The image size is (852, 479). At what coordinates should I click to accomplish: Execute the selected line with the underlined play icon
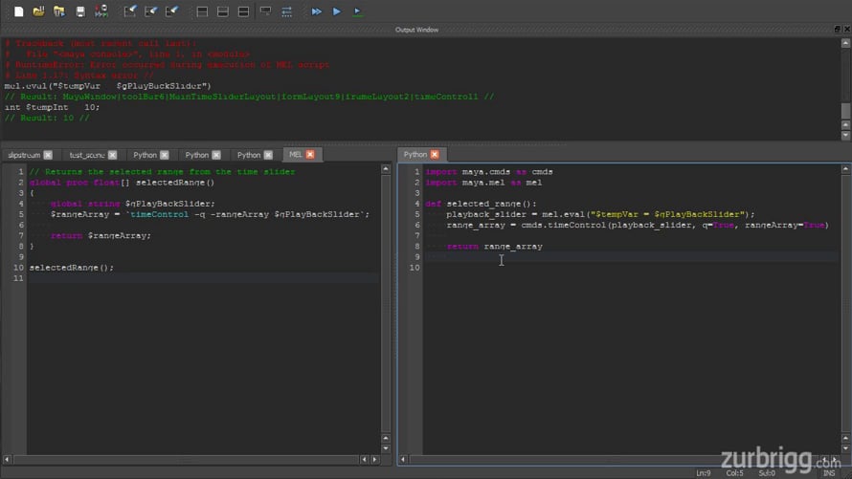point(357,11)
